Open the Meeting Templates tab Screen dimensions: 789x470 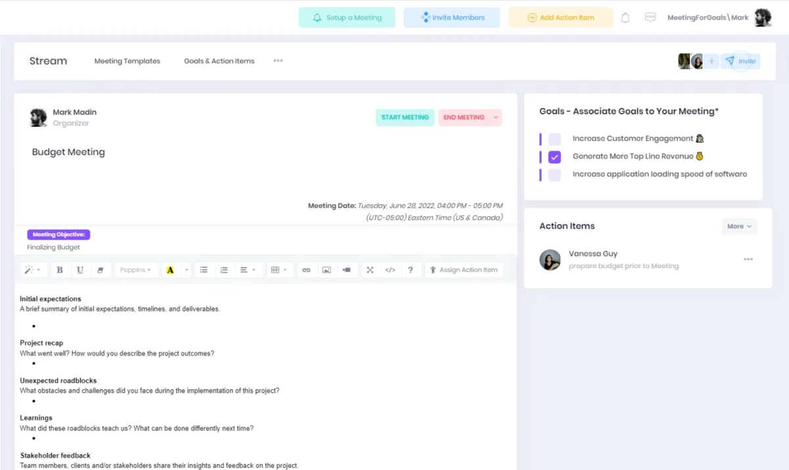[x=127, y=61]
